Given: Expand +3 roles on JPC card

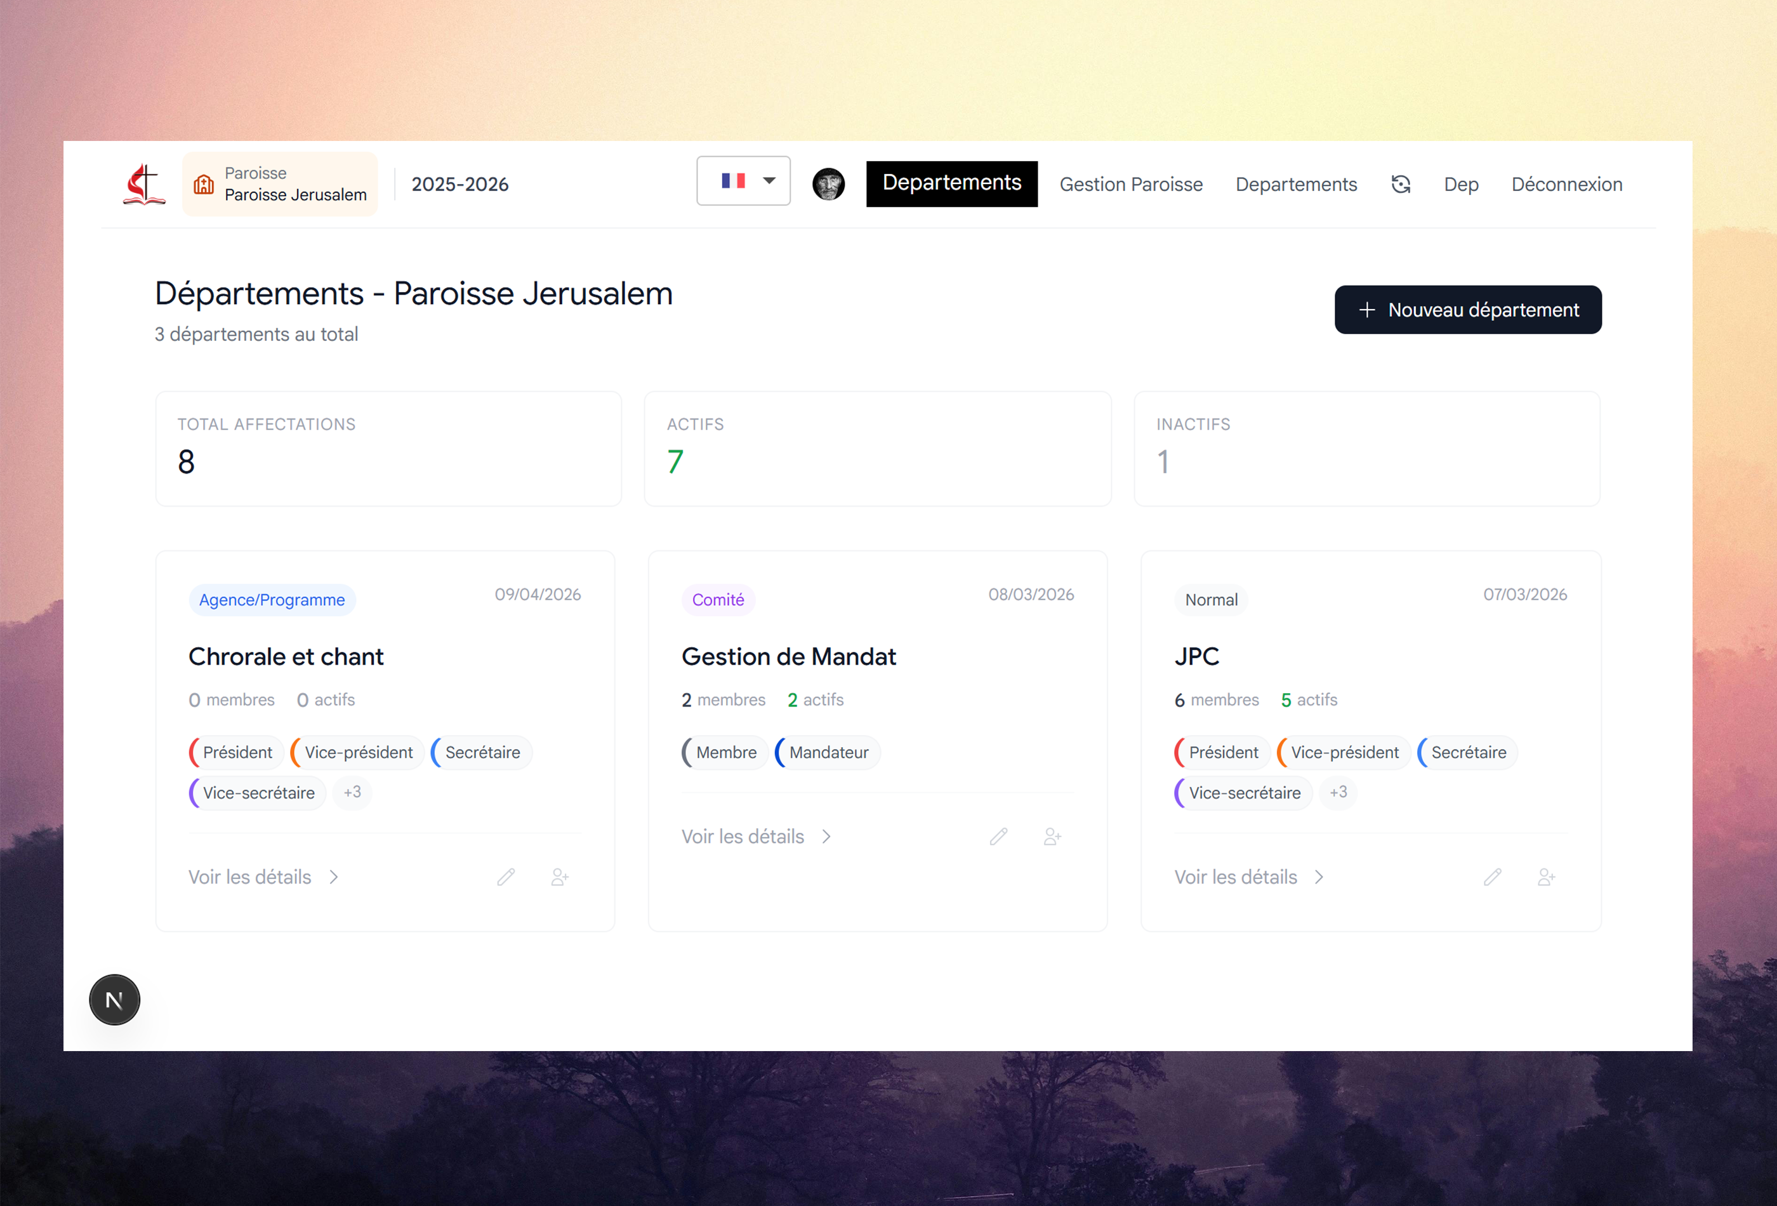Looking at the screenshot, I should [1338, 792].
